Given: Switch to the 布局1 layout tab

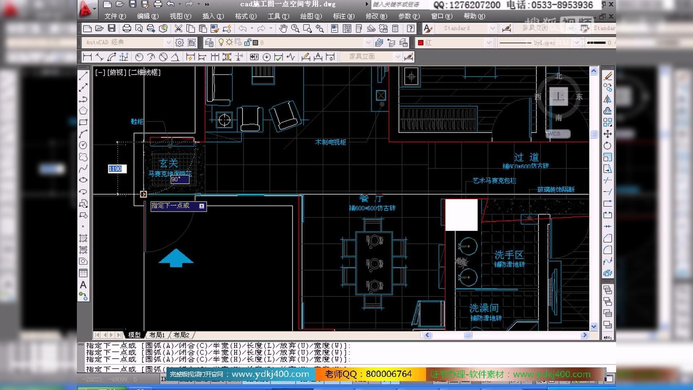Looking at the screenshot, I should tap(157, 335).
